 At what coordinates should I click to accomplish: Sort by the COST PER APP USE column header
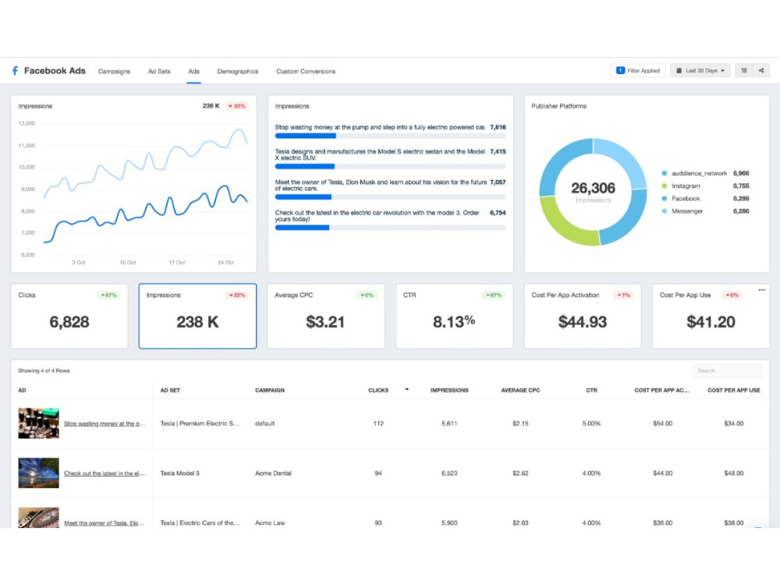pyautogui.click(x=734, y=391)
